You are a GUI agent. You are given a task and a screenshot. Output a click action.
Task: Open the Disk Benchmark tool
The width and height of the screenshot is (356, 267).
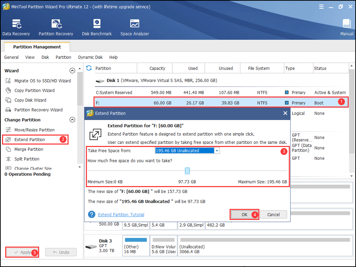[97, 27]
